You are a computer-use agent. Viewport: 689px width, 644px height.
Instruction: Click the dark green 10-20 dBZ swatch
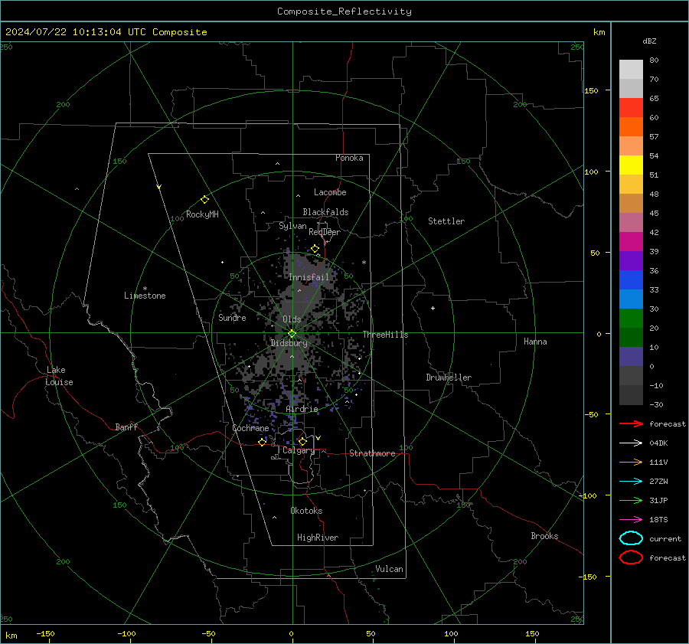pos(631,338)
